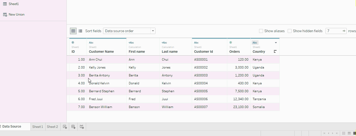Click the rows number input field
This screenshot has width=356, height=136.
point(334,31)
